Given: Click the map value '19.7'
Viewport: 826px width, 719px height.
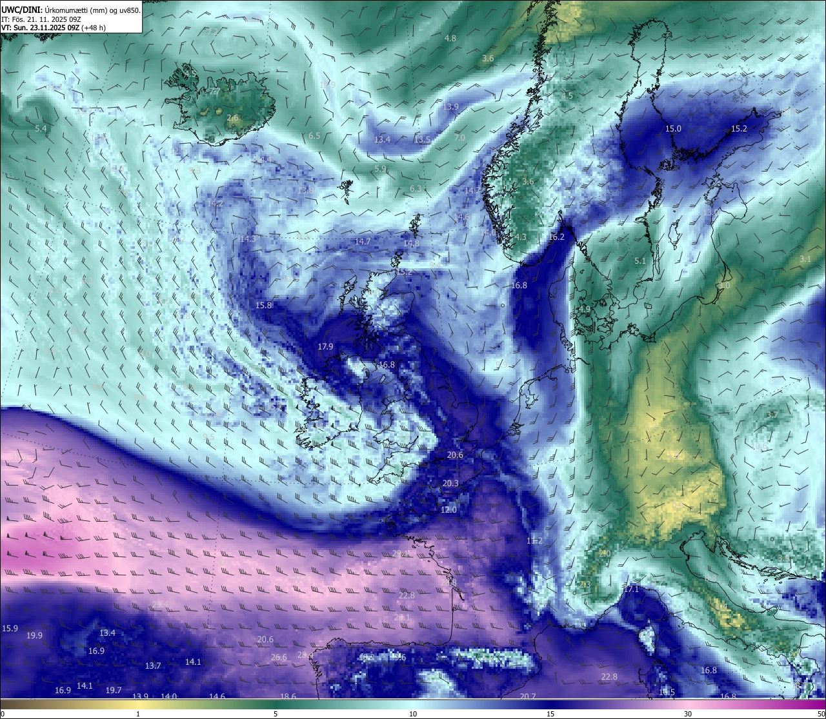Looking at the screenshot, I should 114,691.
